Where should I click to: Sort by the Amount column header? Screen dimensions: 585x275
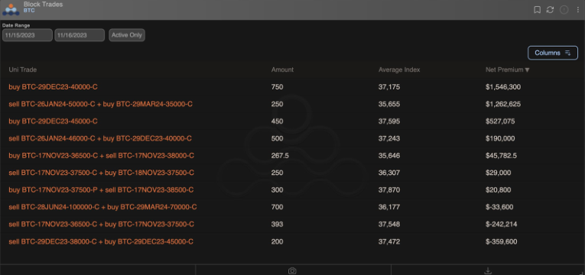(x=282, y=70)
